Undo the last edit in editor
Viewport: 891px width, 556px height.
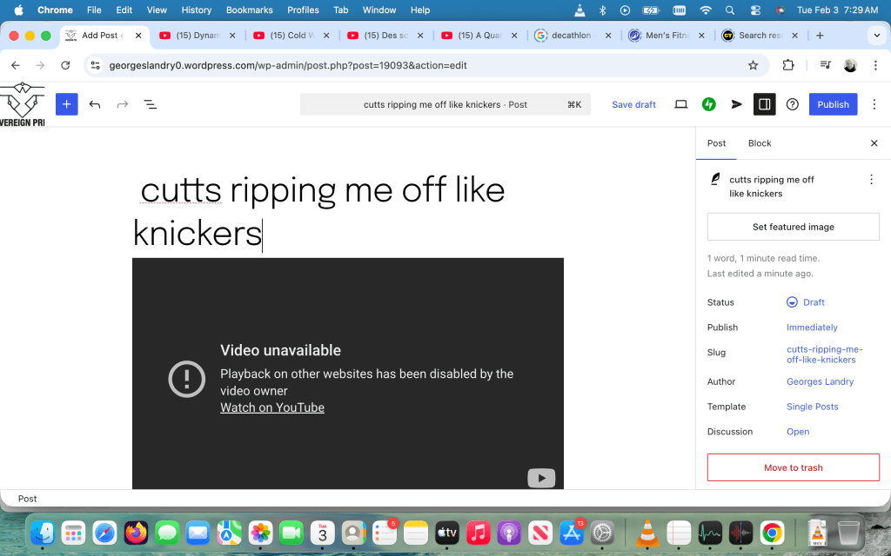[95, 104]
